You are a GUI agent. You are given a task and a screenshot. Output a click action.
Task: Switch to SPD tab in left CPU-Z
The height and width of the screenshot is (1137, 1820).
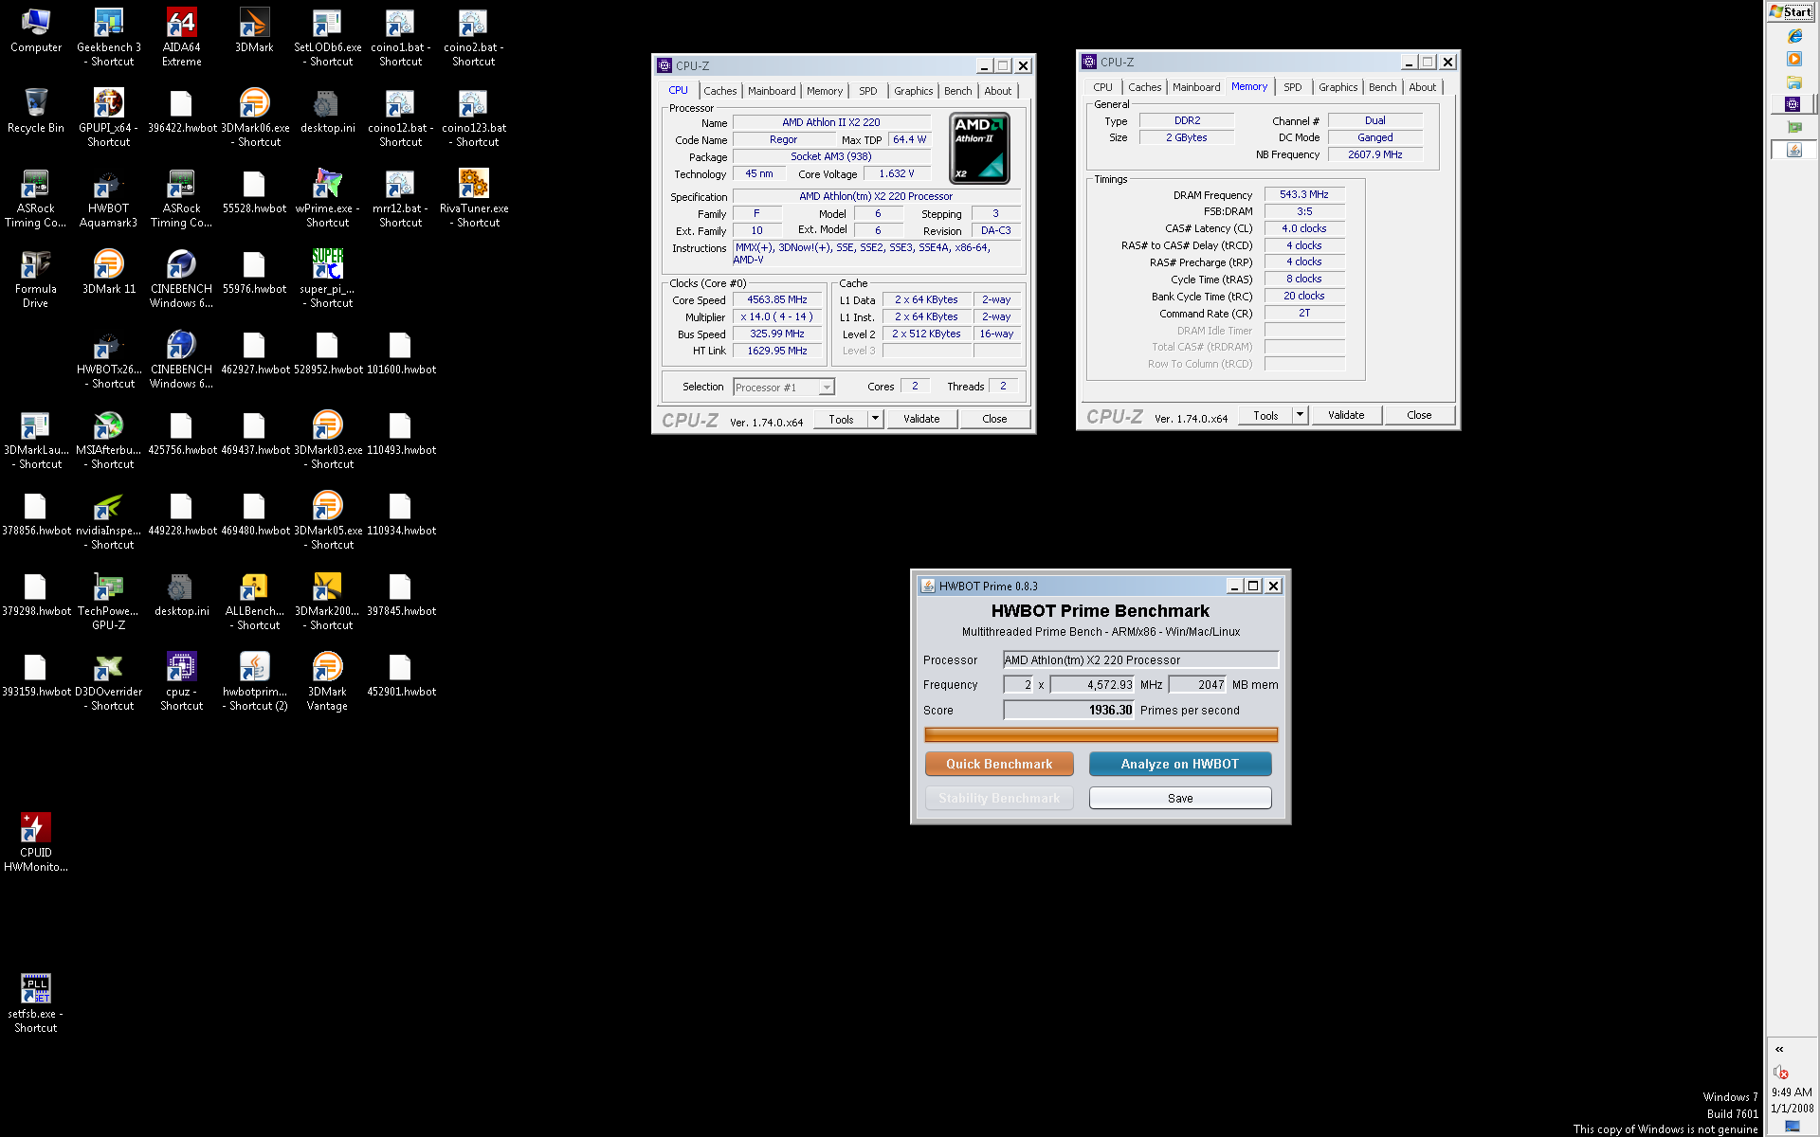[x=867, y=91]
